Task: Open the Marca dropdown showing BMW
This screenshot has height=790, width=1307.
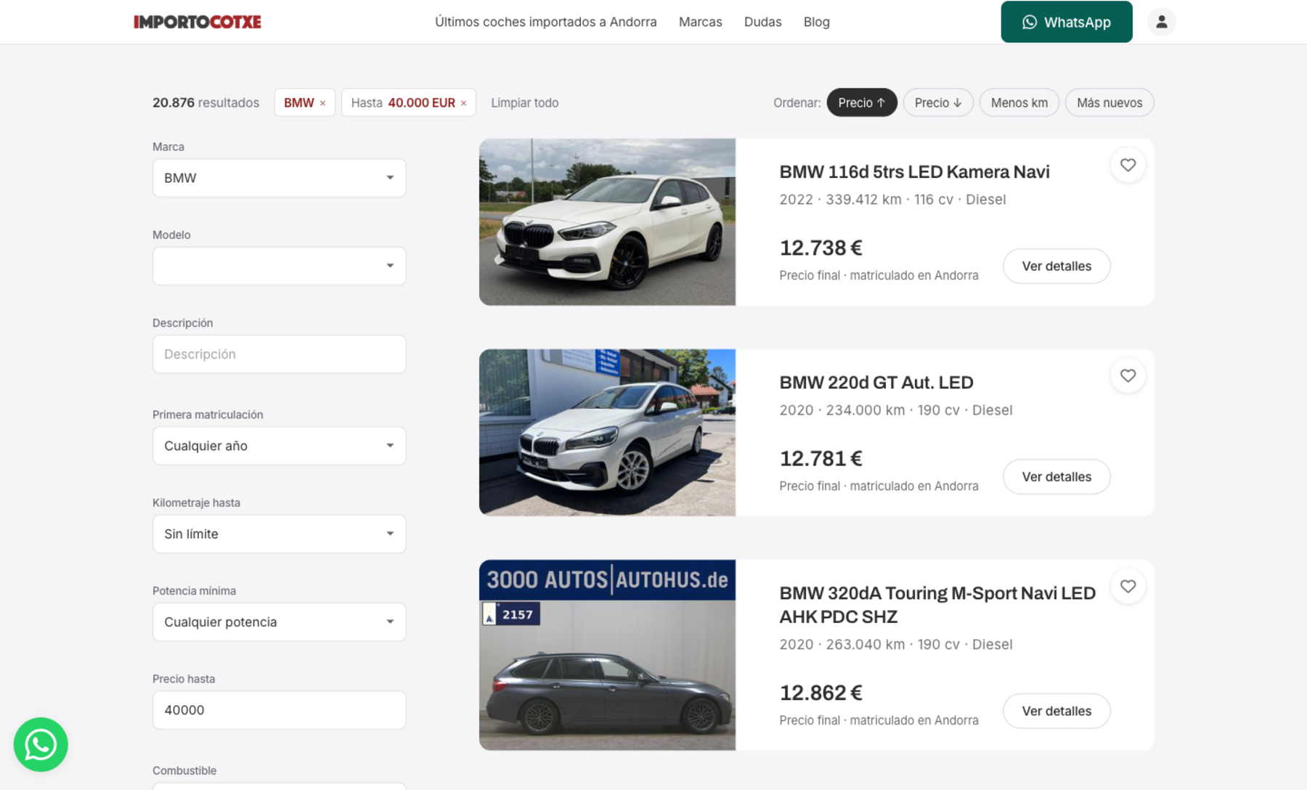Action: pyautogui.click(x=279, y=178)
